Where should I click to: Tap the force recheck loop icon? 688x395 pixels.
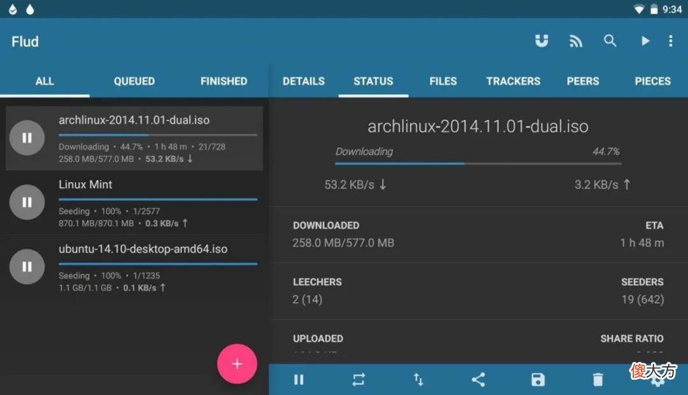[x=359, y=380]
